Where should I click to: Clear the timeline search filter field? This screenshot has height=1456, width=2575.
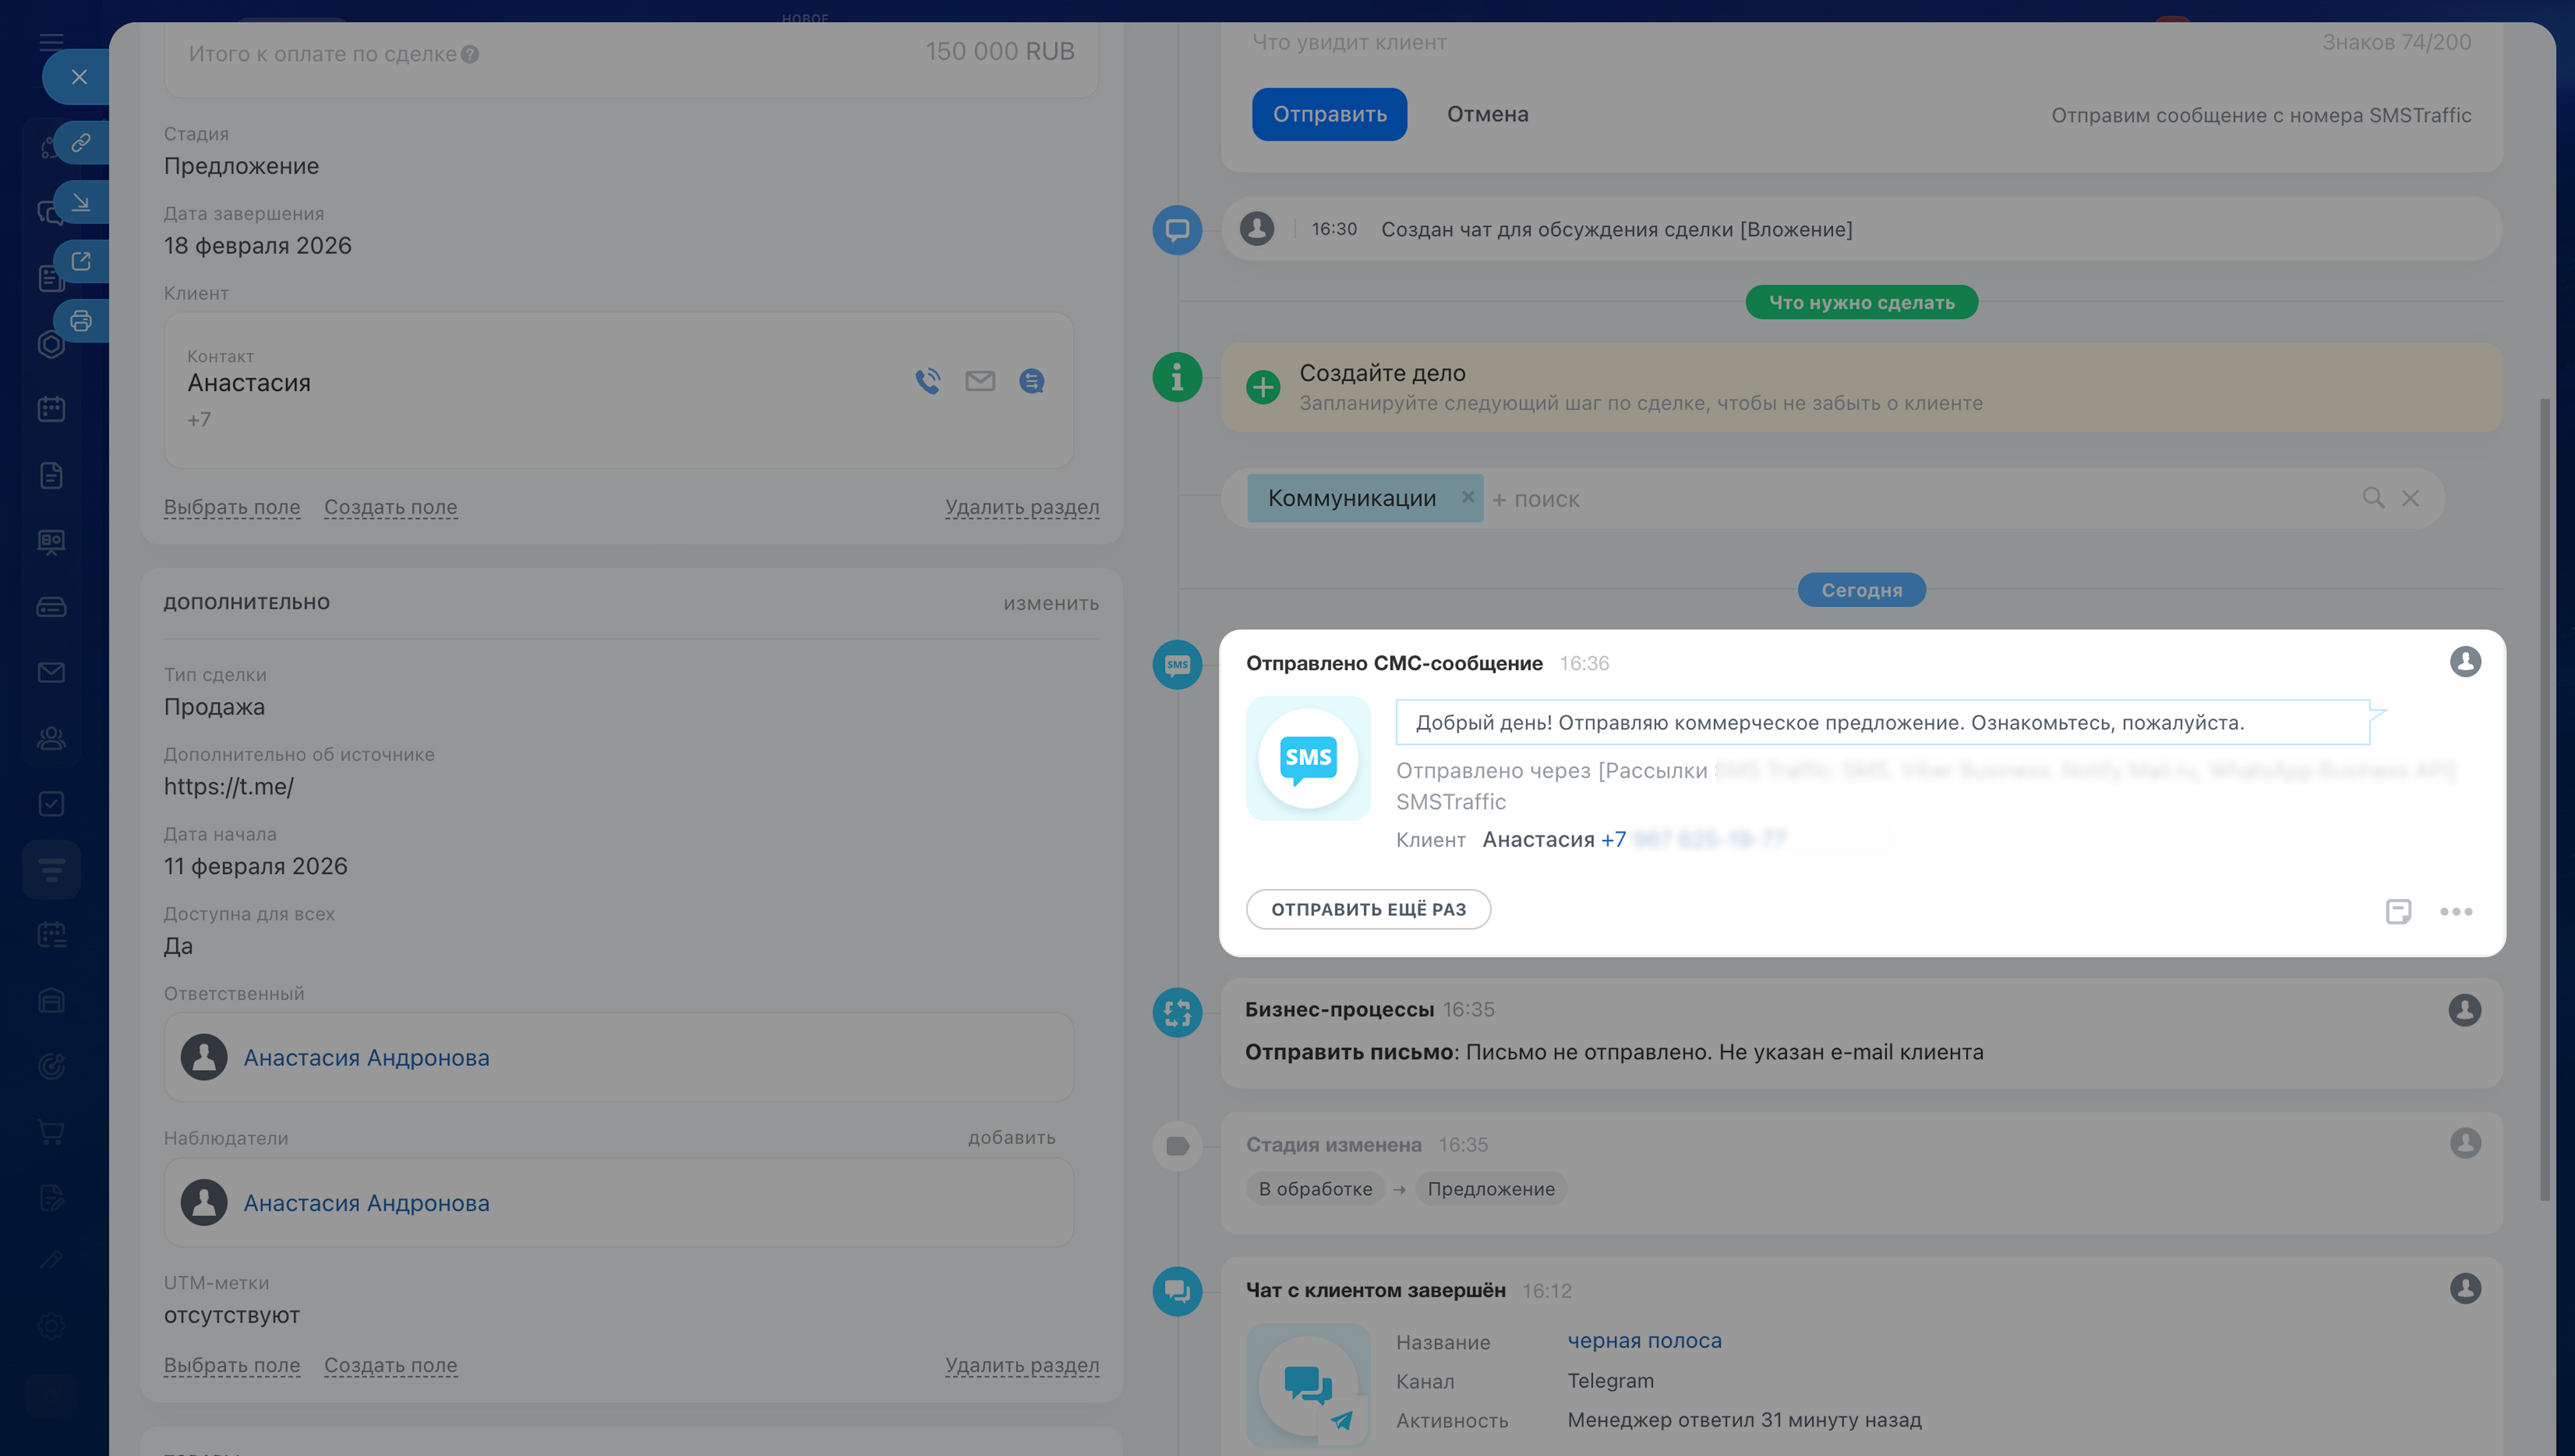coord(2410,498)
